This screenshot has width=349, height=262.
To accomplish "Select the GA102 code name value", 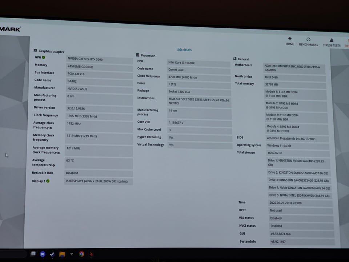I will tap(99, 81).
